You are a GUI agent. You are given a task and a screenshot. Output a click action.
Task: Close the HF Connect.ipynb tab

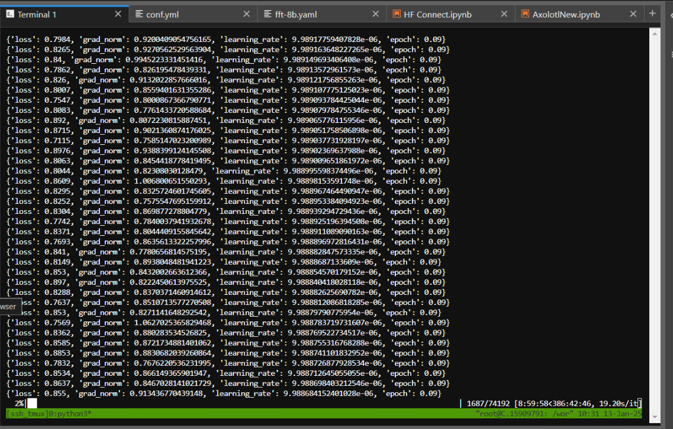click(504, 14)
